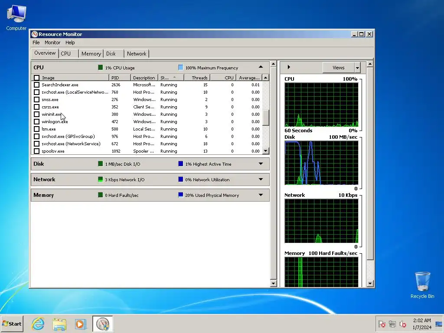Select the Overview tab

click(45, 53)
